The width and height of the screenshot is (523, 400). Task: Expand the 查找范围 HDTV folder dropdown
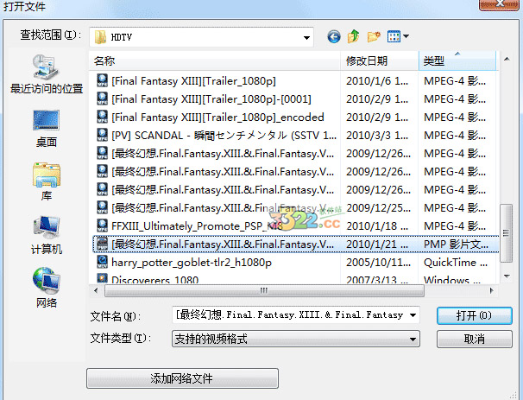pyautogui.click(x=306, y=37)
